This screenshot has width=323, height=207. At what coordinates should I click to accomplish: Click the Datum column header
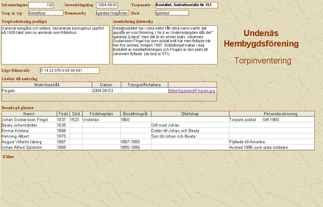(106, 85)
